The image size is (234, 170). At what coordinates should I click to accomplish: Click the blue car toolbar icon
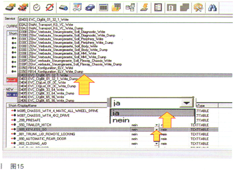pos(90,7)
